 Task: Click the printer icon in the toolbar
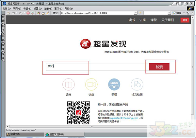pyautogui.click(x=43, y=13)
